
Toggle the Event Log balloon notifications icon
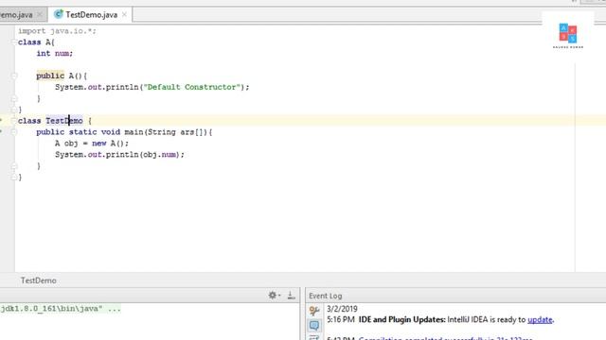313,325
